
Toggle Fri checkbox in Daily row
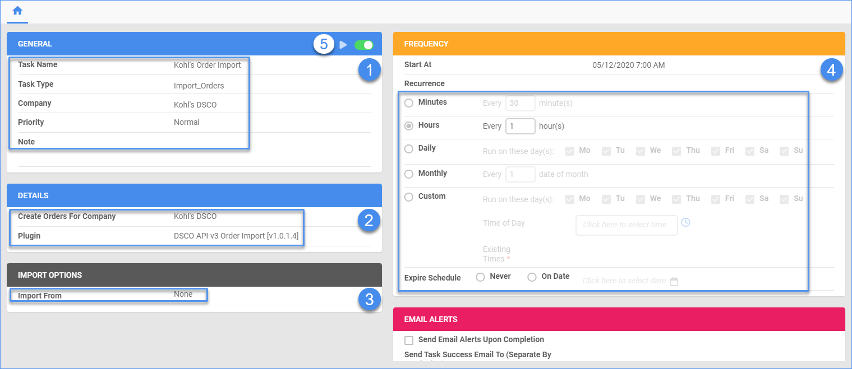715,151
